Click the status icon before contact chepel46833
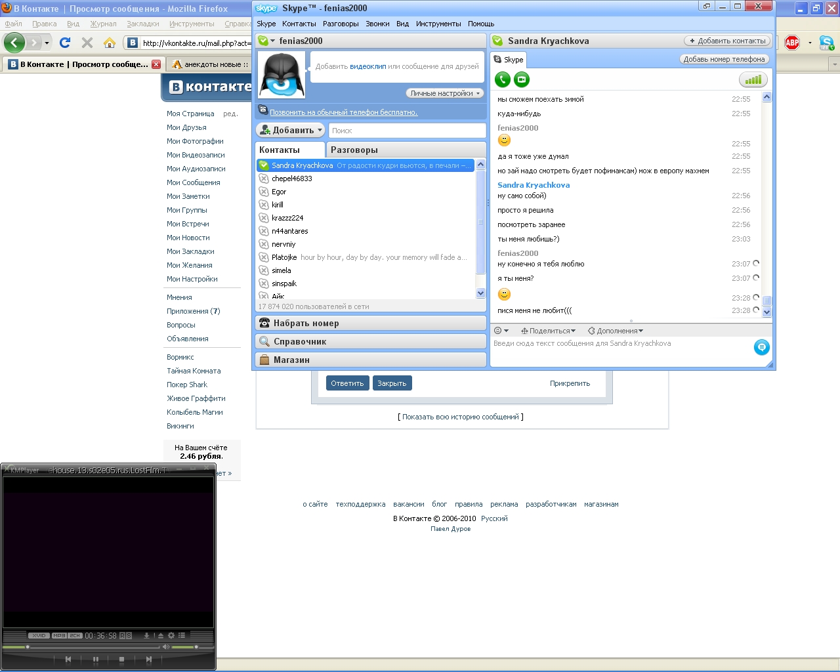840x672 pixels. (264, 178)
